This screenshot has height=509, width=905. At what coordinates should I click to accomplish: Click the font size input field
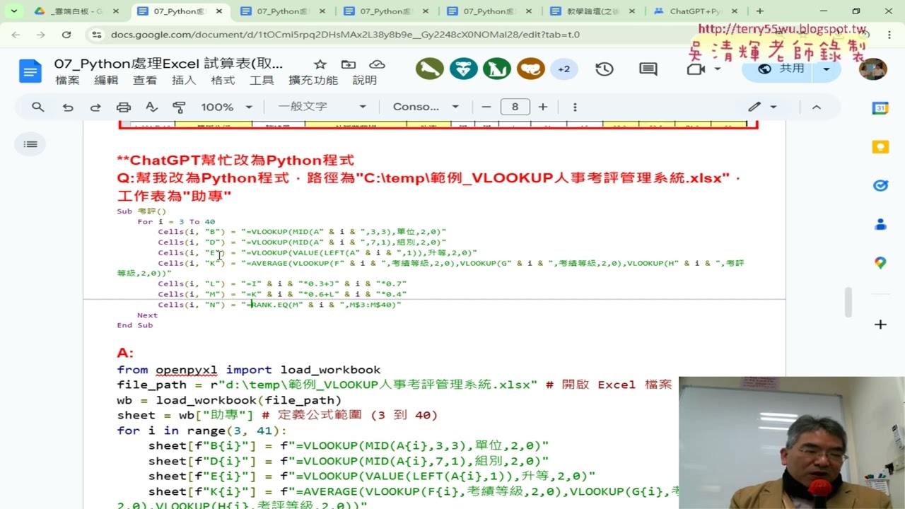(x=515, y=107)
